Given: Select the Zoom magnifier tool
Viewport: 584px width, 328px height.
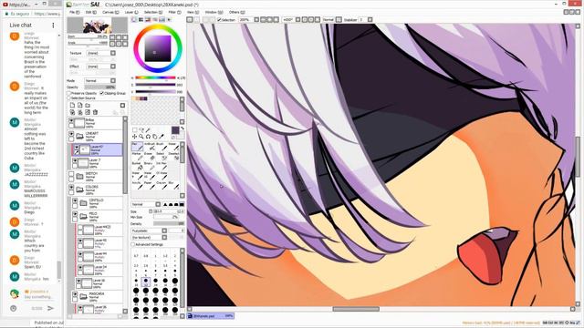Looking at the screenshot, I should pos(141,137).
